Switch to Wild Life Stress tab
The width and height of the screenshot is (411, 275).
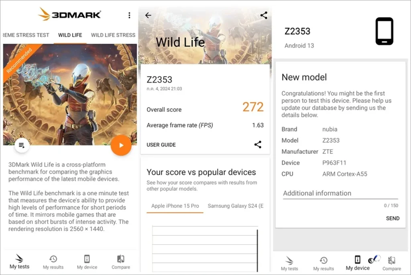(113, 35)
